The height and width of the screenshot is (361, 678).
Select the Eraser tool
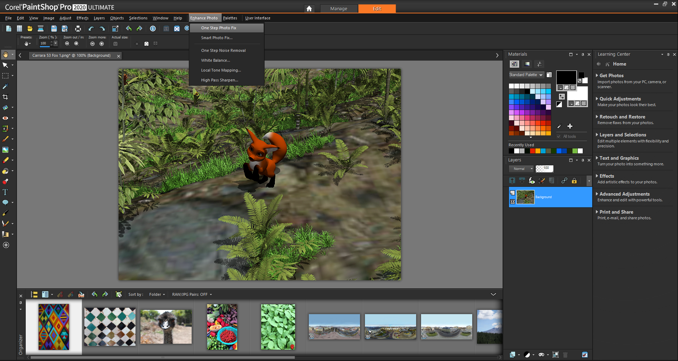coord(5,160)
